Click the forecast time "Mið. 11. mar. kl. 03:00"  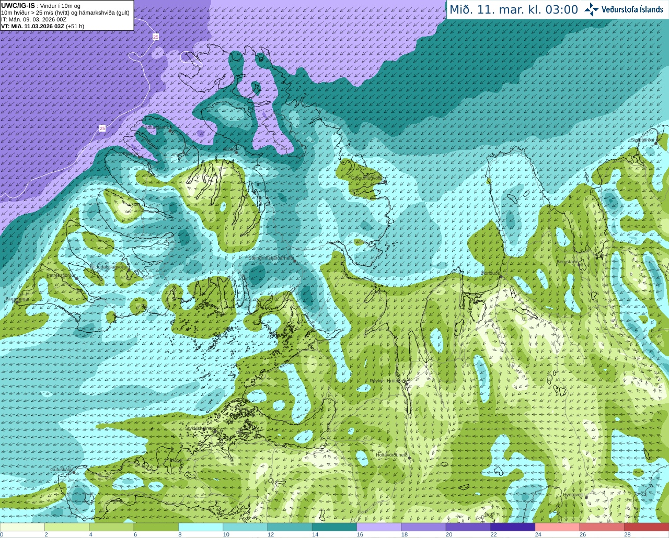[x=514, y=9]
